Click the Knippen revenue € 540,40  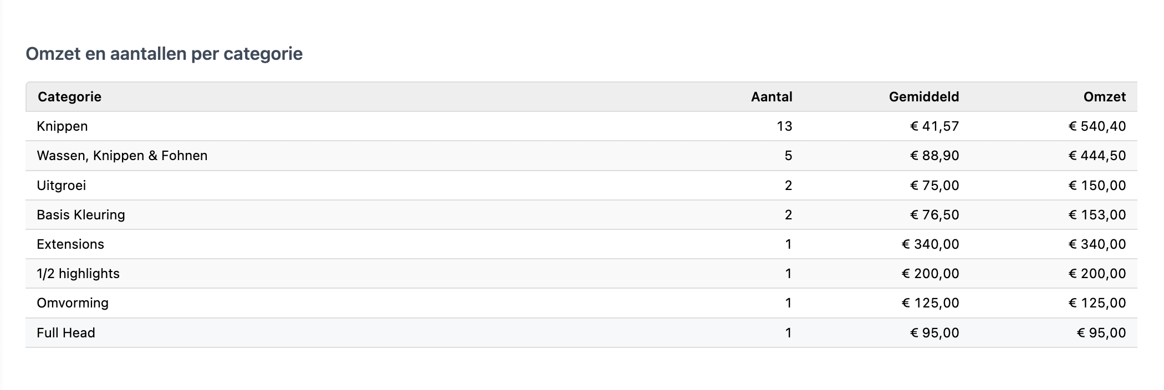point(1097,126)
